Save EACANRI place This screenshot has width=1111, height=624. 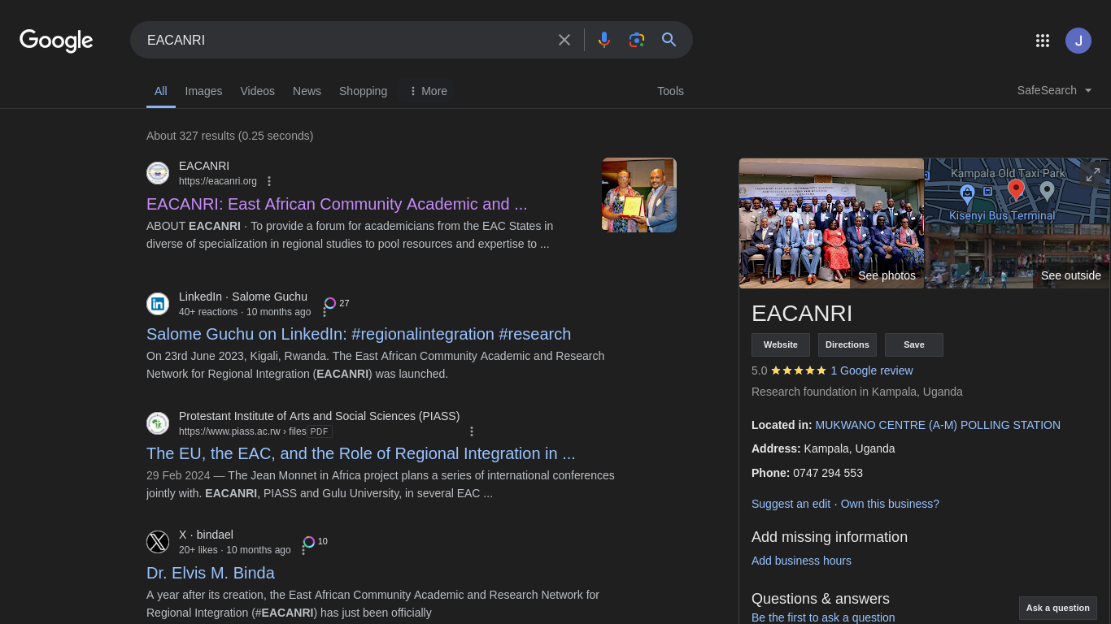coord(914,344)
